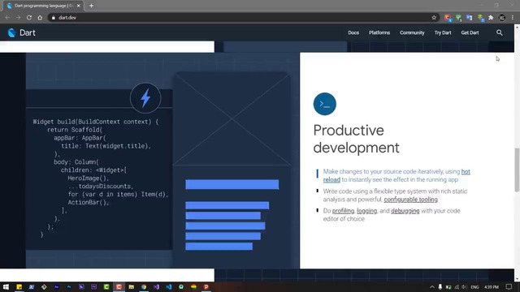Click the blue translate extension icon
This screenshot has height=292, width=520.
(x=470, y=18)
